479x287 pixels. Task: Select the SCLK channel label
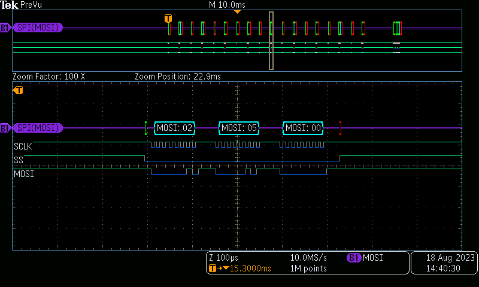pos(23,146)
